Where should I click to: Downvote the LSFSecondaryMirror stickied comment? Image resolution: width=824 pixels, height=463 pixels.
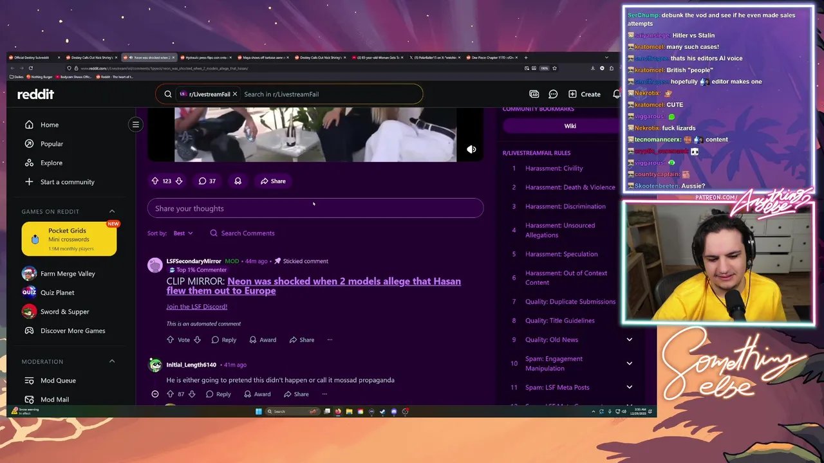197,340
